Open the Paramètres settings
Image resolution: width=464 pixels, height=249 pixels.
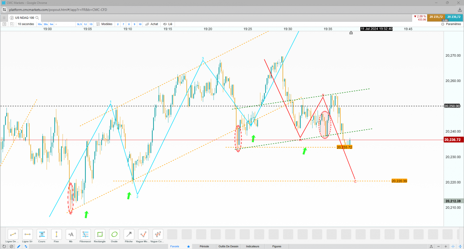coord(451,24)
